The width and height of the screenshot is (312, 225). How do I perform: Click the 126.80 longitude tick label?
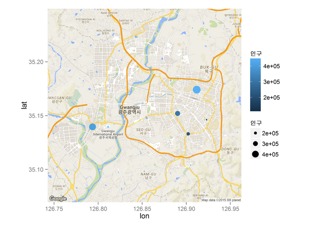(x=98, y=209)
